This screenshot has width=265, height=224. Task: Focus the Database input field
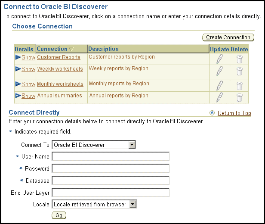[111, 180]
